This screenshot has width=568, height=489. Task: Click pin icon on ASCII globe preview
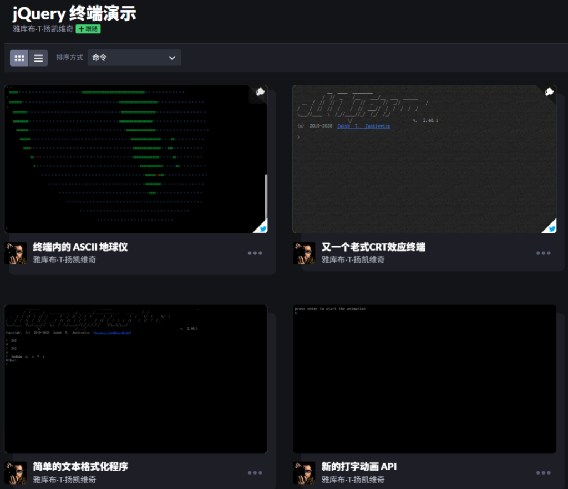tap(260, 92)
